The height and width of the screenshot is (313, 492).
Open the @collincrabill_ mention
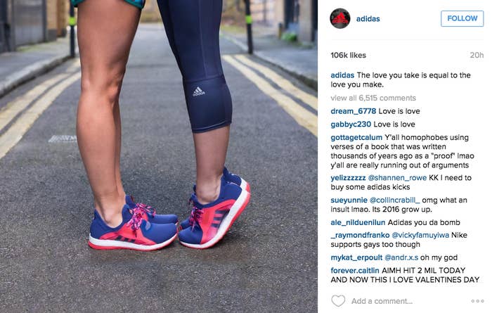(x=395, y=200)
